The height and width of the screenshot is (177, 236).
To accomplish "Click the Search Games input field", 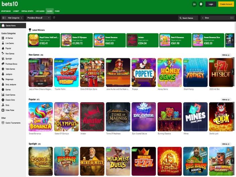I will [x=188, y=18].
